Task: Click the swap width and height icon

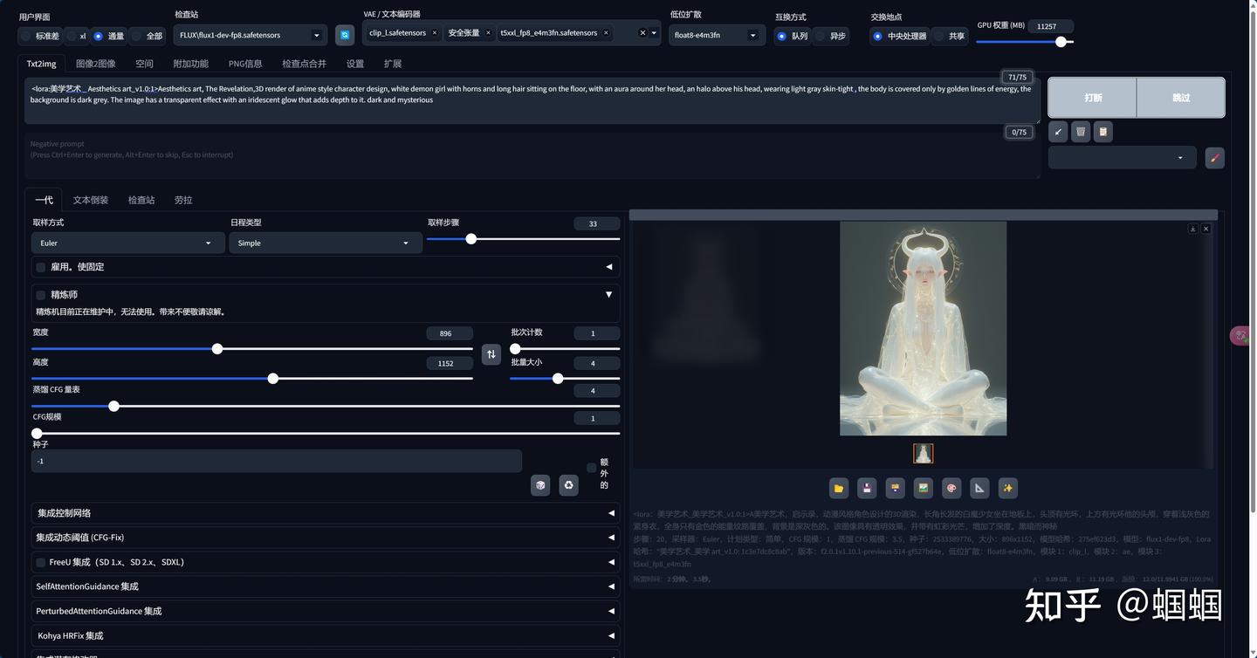Action: point(491,354)
